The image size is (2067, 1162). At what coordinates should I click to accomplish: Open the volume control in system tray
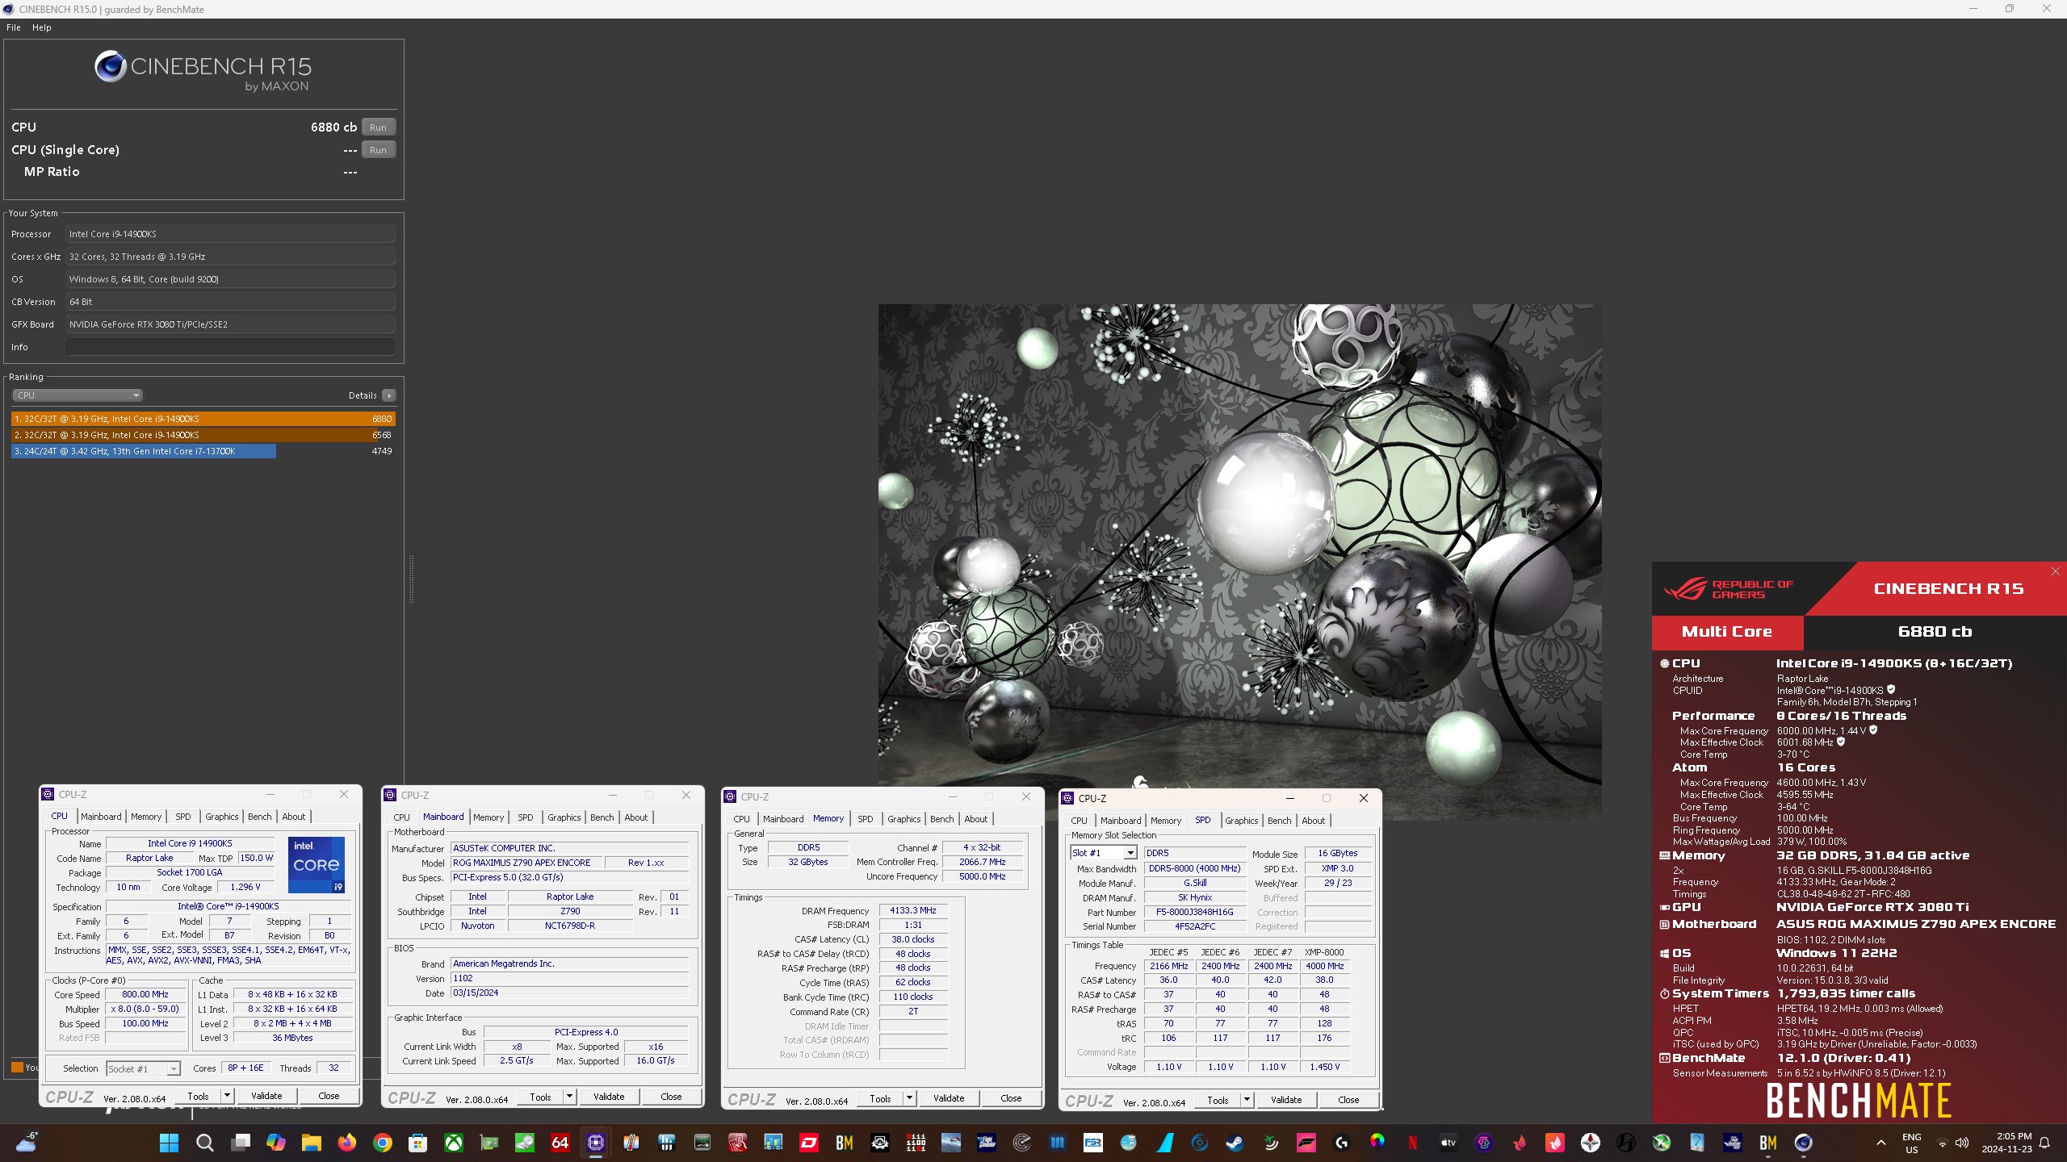pos(1961,1143)
